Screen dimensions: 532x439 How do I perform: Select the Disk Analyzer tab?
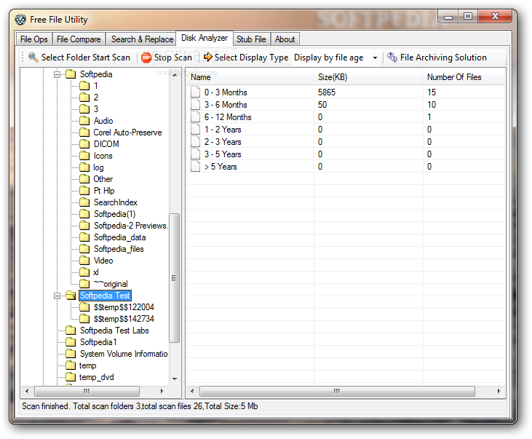(x=205, y=38)
